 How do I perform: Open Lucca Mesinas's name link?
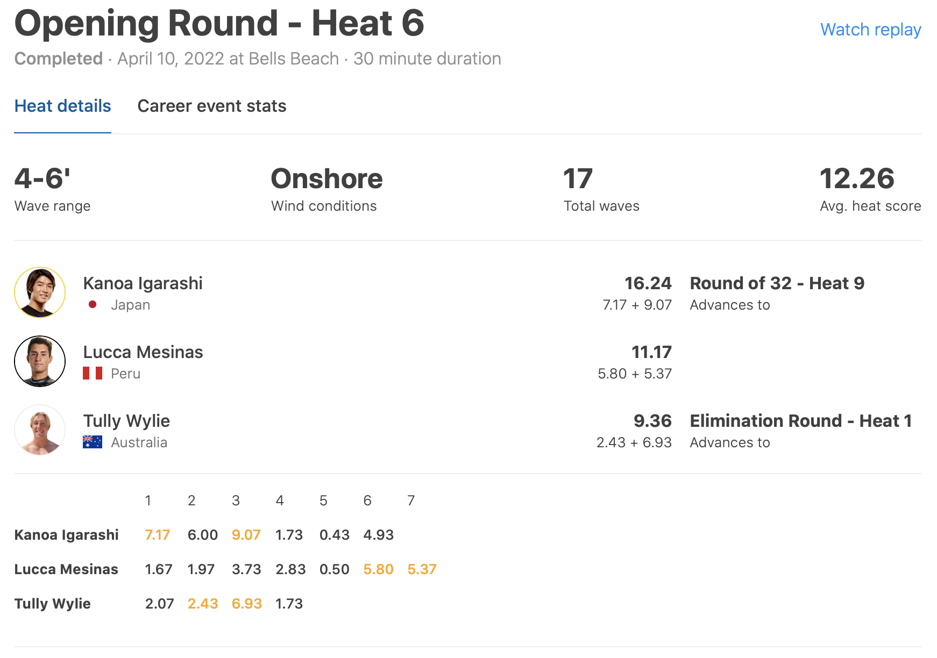(143, 352)
